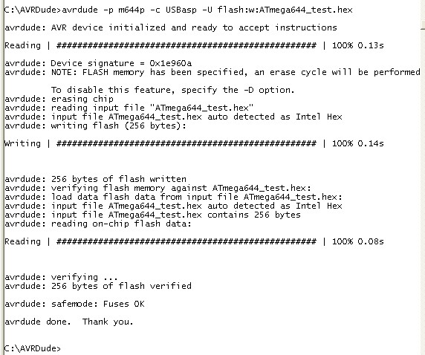The width and height of the screenshot is (425, 355).
Task: Click the last Reading progress bar at 0.08s
Action: tap(194, 241)
